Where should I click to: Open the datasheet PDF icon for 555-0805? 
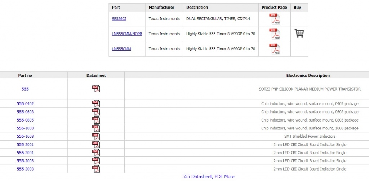coord(96,120)
